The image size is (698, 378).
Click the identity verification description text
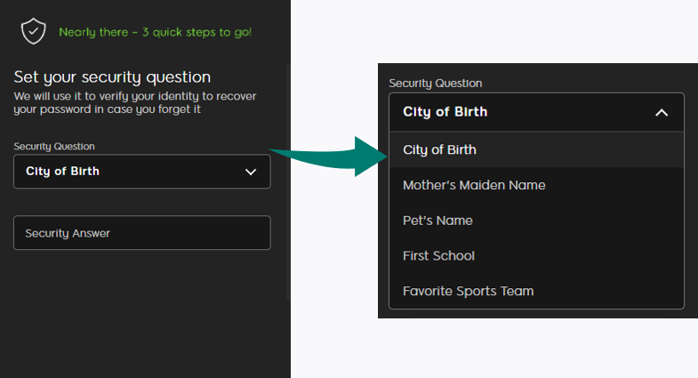pos(120,102)
